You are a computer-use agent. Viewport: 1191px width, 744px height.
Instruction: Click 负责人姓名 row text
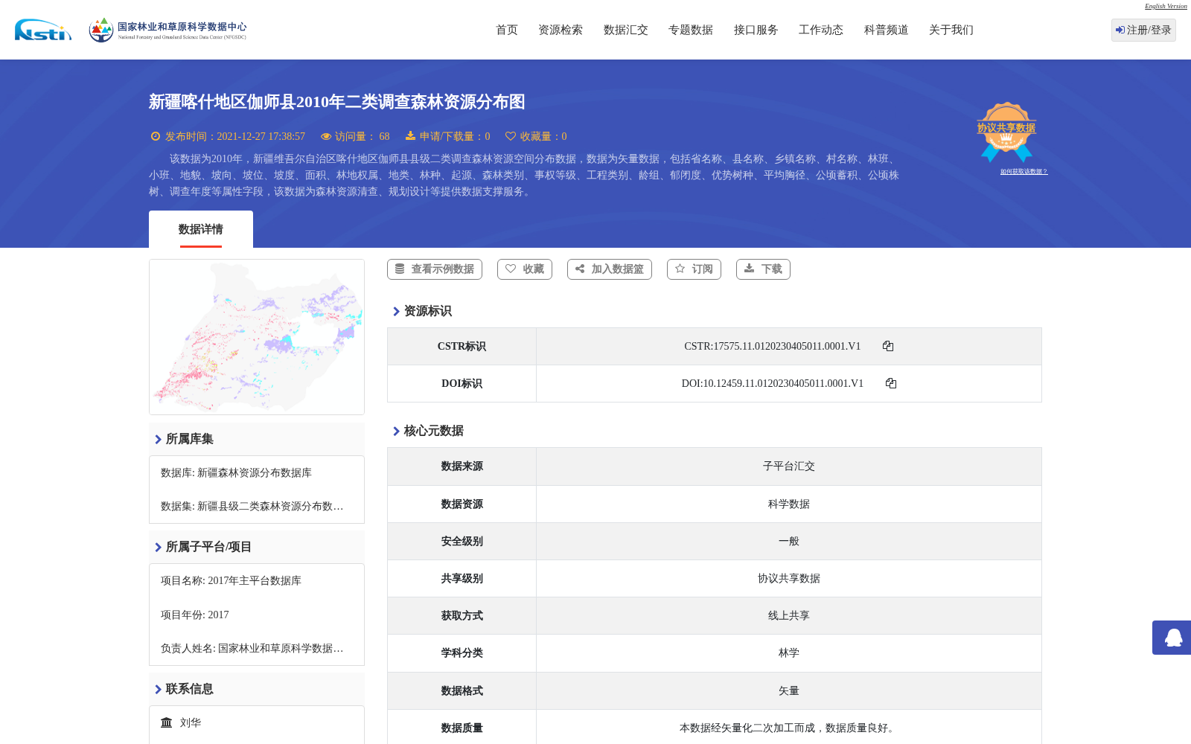point(252,649)
